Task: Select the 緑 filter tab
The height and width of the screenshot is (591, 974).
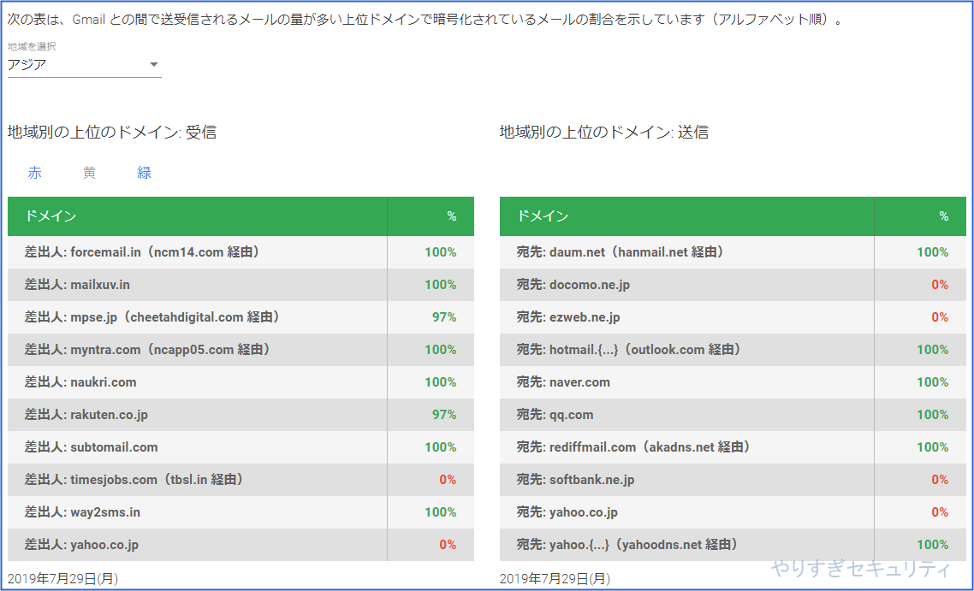Action: coord(144,173)
